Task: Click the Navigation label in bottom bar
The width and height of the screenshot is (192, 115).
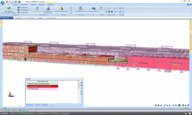Action: click(4, 114)
